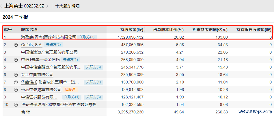The height and width of the screenshot is (116, 274).
Task: Click question mark icon beside 香港中央结算有限公司
Action: 16,90
